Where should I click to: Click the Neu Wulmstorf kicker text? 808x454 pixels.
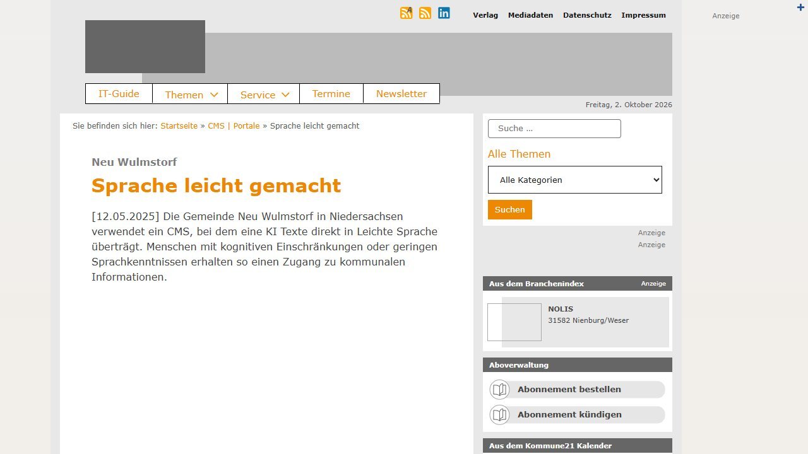(x=134, y=162)
